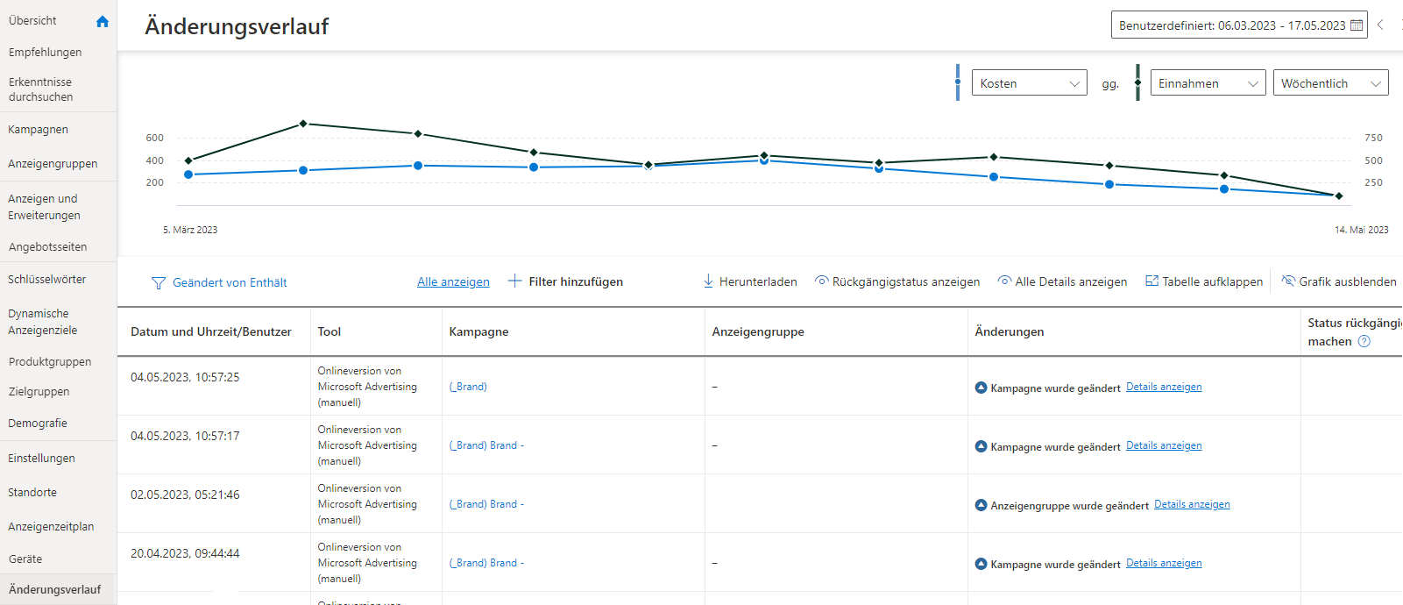Open Empfehlungen in the sidebar
The width and height of the screenshot is (1403, 605).
click(46, 53)
